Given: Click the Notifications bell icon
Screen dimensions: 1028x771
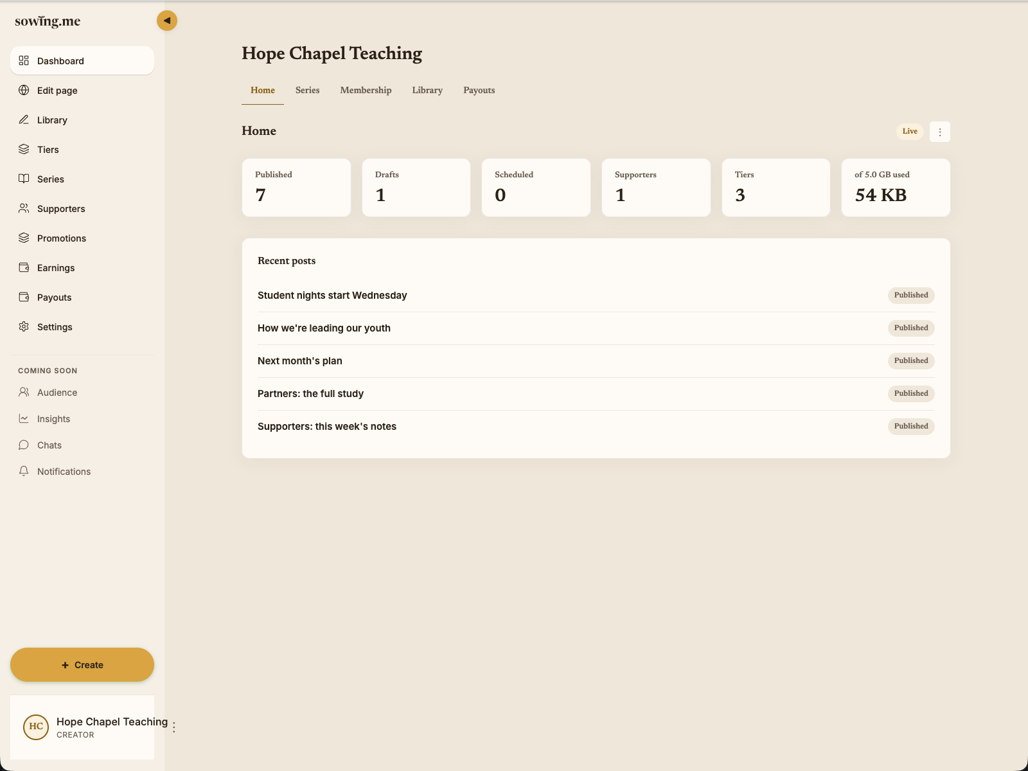Looking at the screenshot, I should 24,471.
